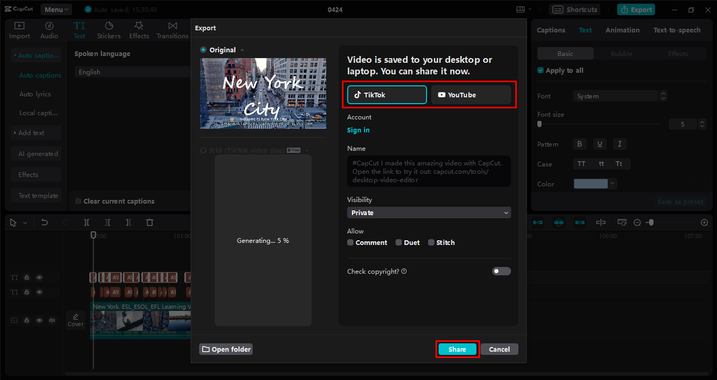This screenshot has width=717, height=380.
Task: Click Underline pattern button
Action: pyautogui.click(x=600, y=144)
